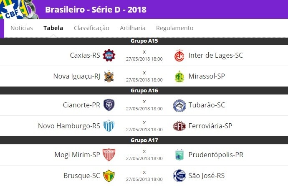Switch to the Classificação tab
The image size is (288, 186).
[91, 28]
